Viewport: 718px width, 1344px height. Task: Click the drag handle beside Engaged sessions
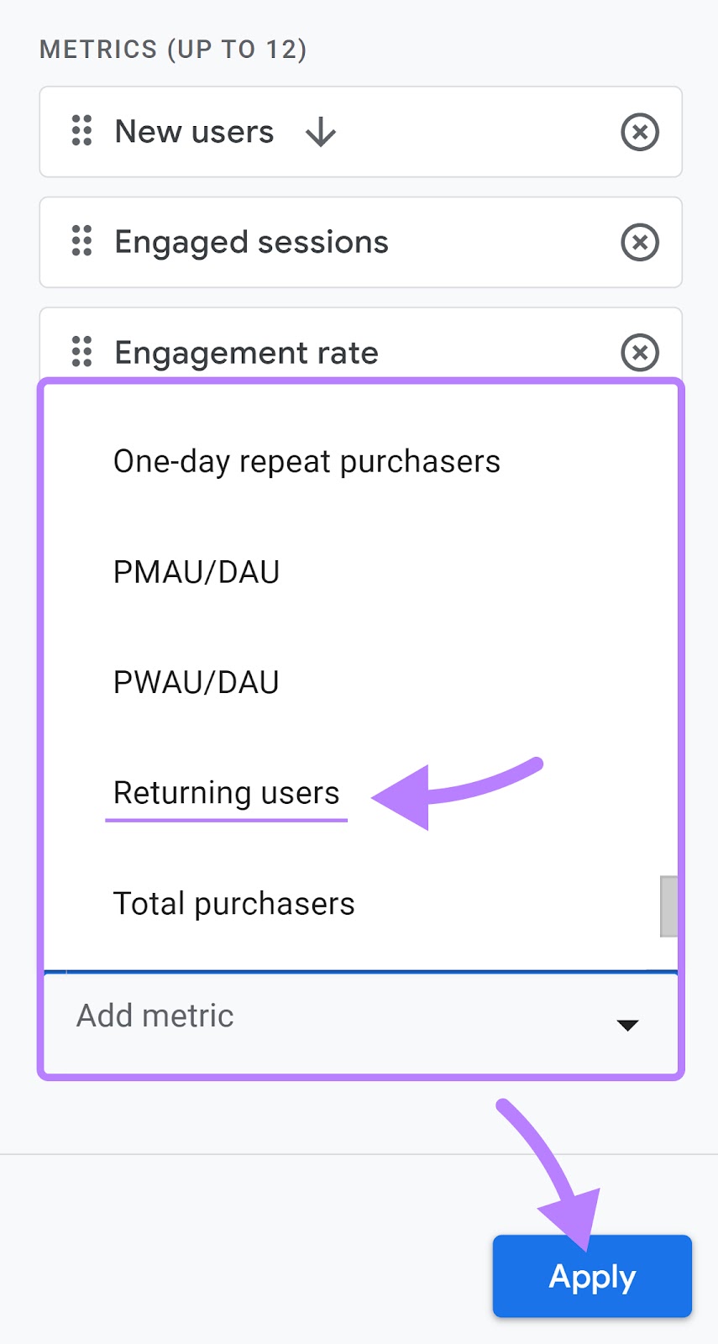pos(81,243)
